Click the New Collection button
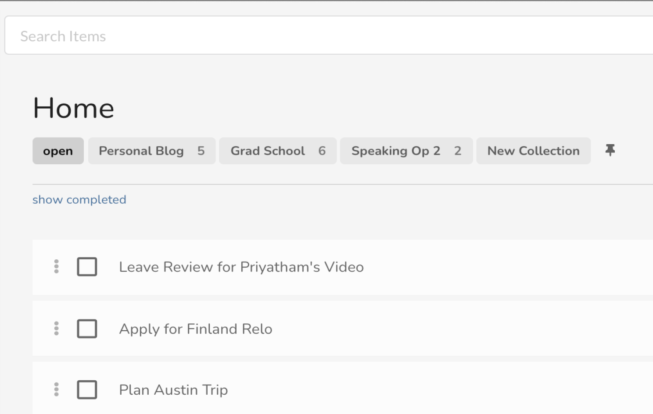Screen dimensions: 653x414 533,151
